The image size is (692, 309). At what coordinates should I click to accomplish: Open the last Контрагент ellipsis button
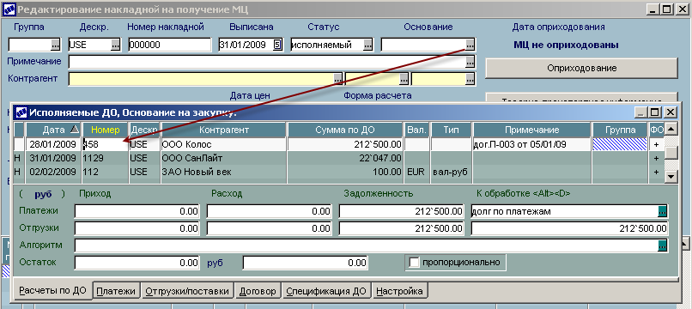[x=470, y=79]
